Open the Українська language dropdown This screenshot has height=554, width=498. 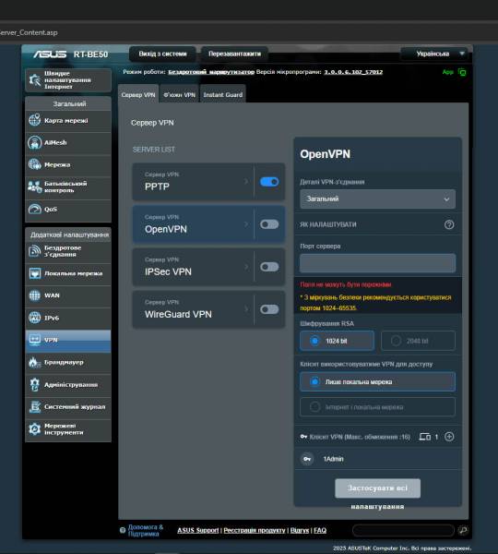(434, 54)
